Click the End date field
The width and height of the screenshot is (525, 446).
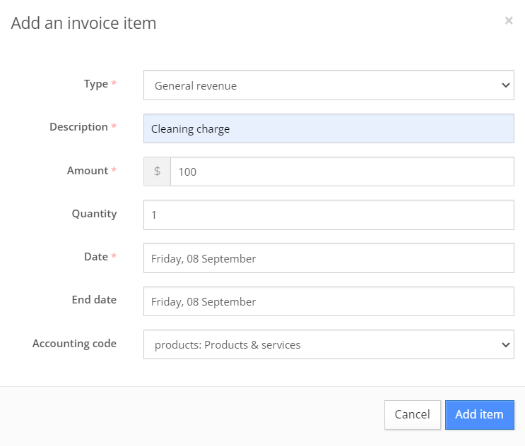[x=329, y=301]
